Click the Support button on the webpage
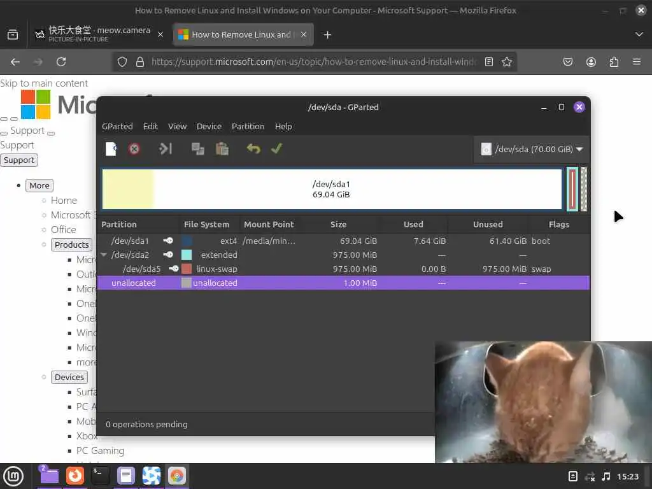 19,160
